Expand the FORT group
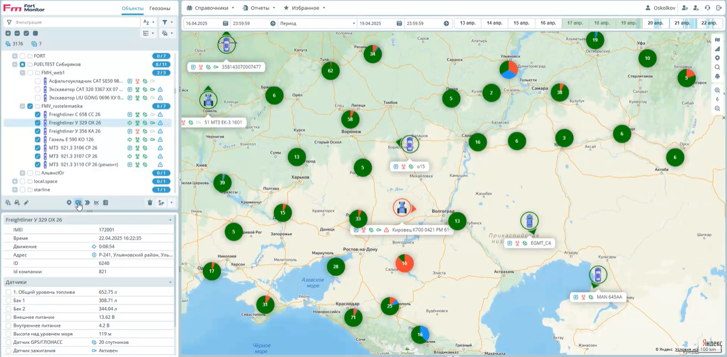The width and height of the screenshot is (727, 357). coord(15,56)
